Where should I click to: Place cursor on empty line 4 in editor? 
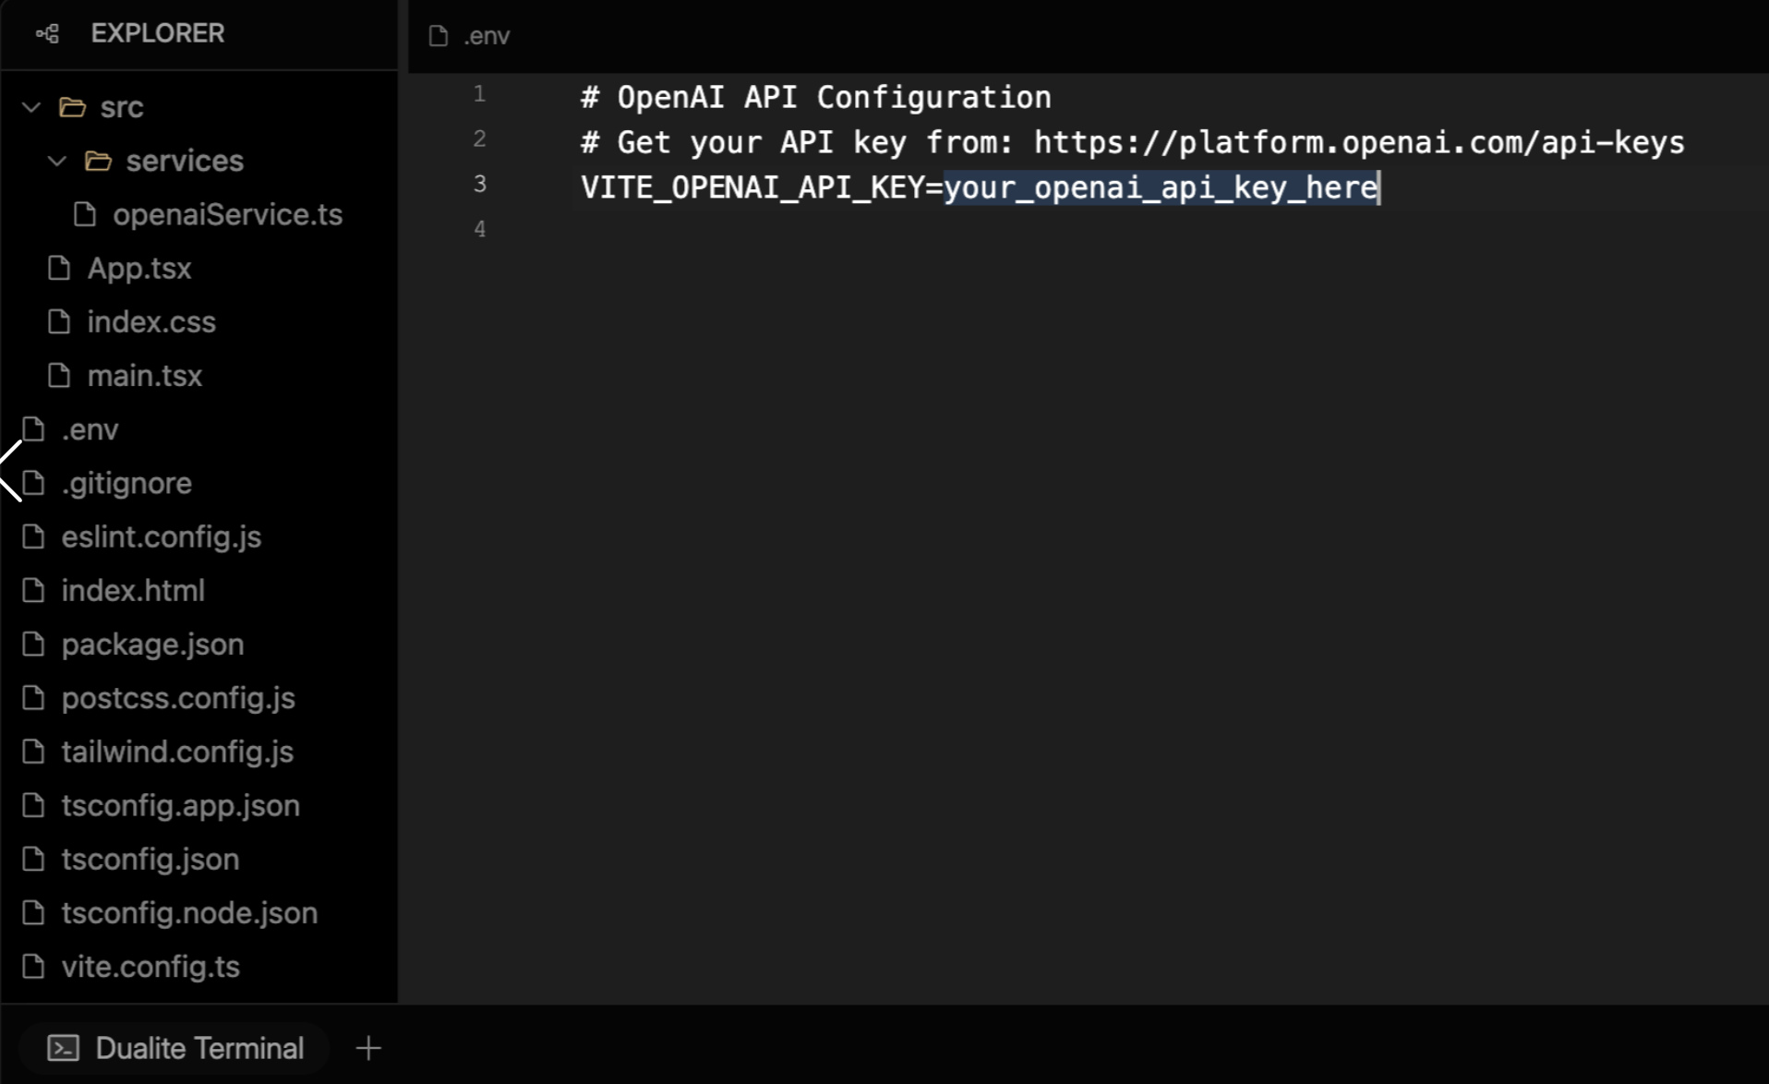(x=831, y=229)
